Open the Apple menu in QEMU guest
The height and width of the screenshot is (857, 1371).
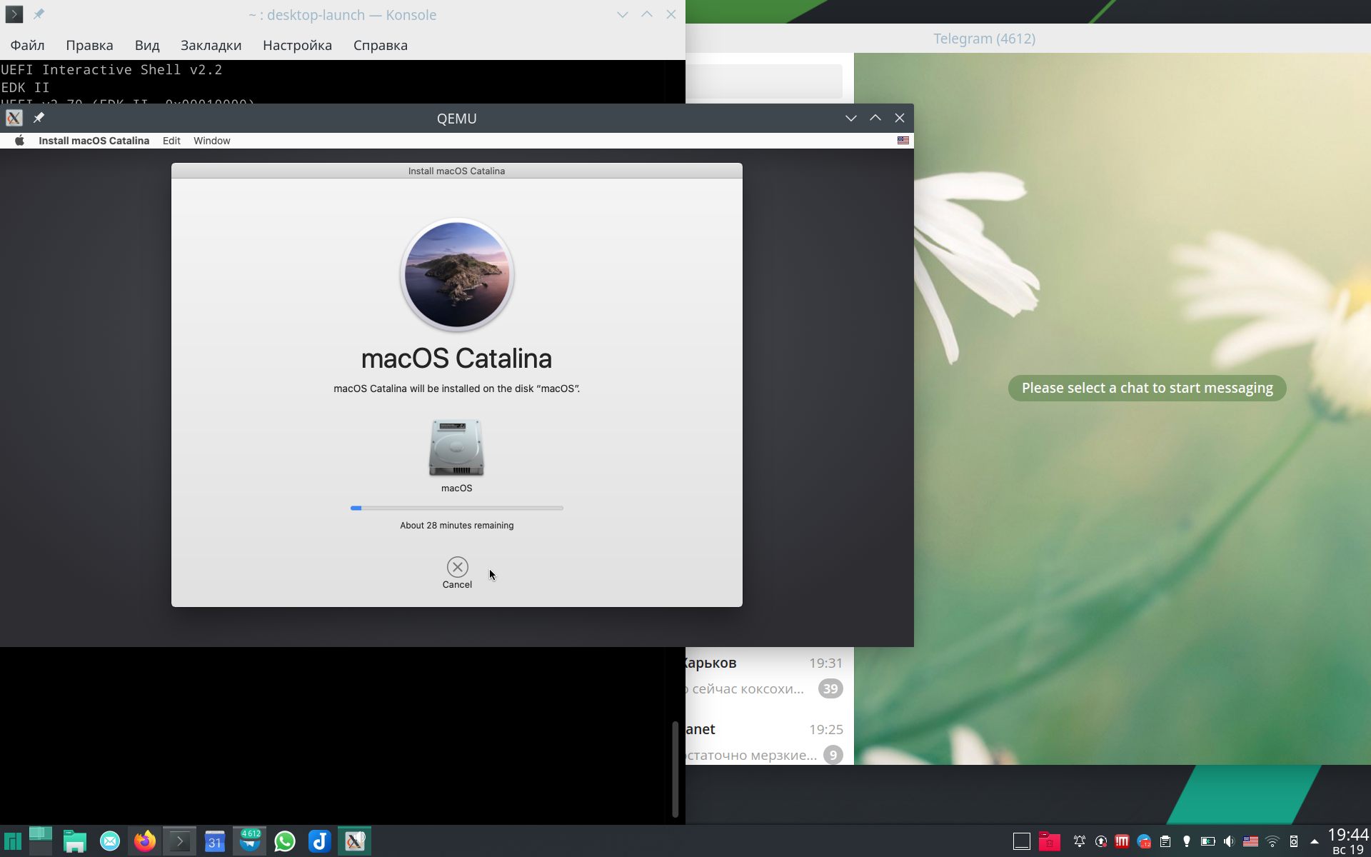click(x=20, y=141)
